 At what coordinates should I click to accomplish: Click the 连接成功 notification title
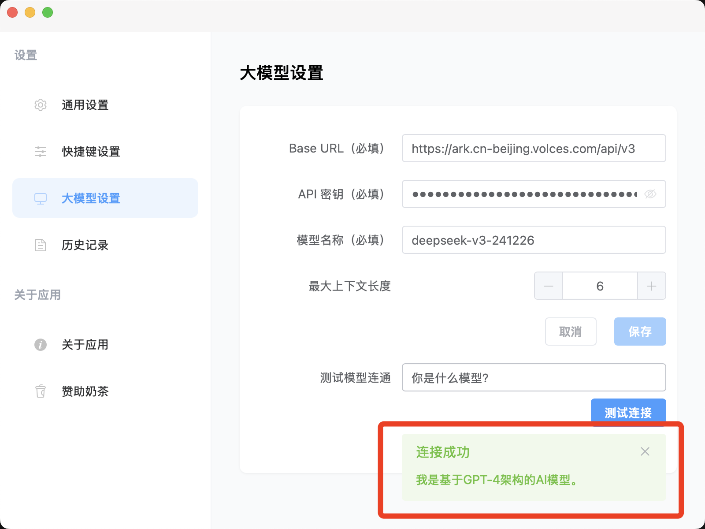pos(443,452)
